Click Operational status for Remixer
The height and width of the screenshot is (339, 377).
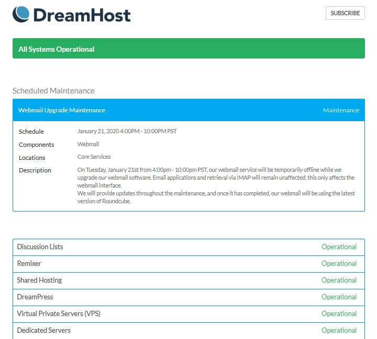[339, 263]
